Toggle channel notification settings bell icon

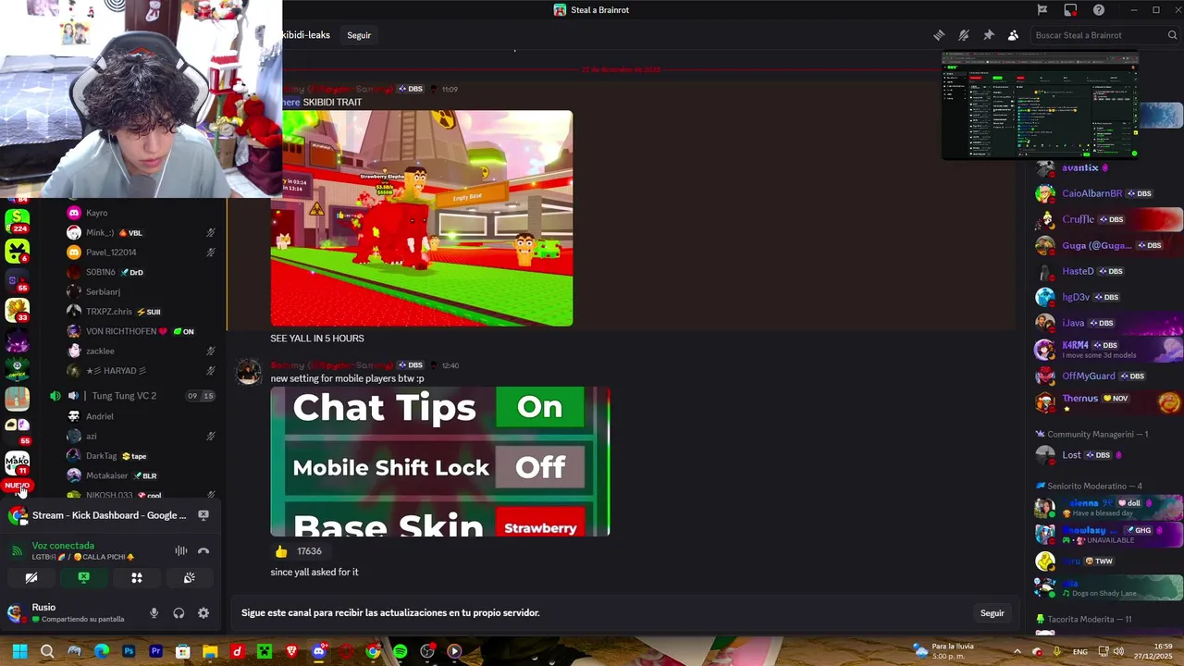pyautogui.click(x=964, y=35)
